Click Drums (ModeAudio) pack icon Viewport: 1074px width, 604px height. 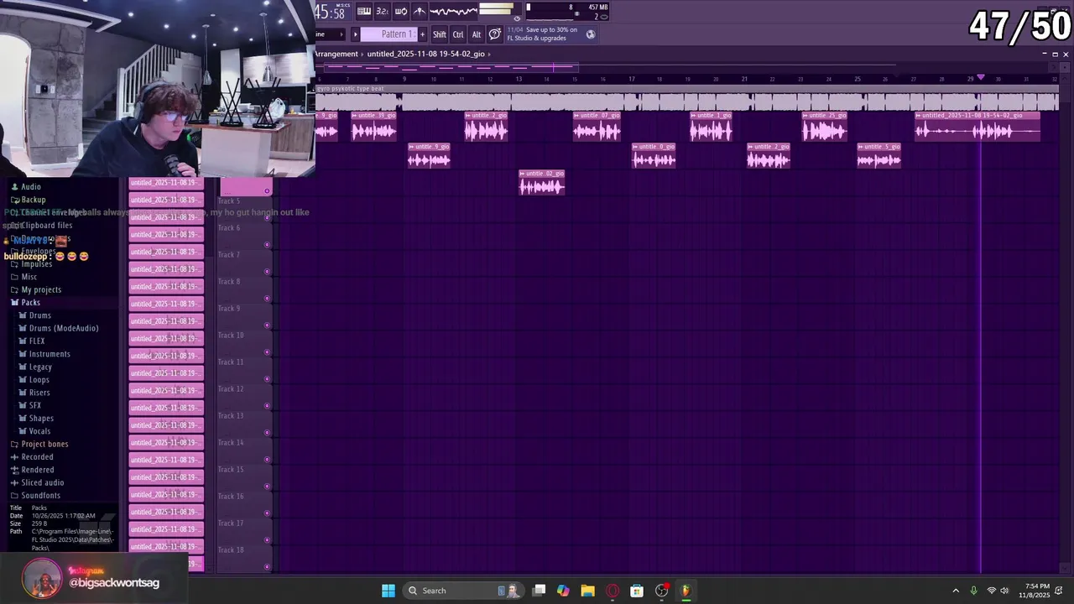[x=23, y=328]
